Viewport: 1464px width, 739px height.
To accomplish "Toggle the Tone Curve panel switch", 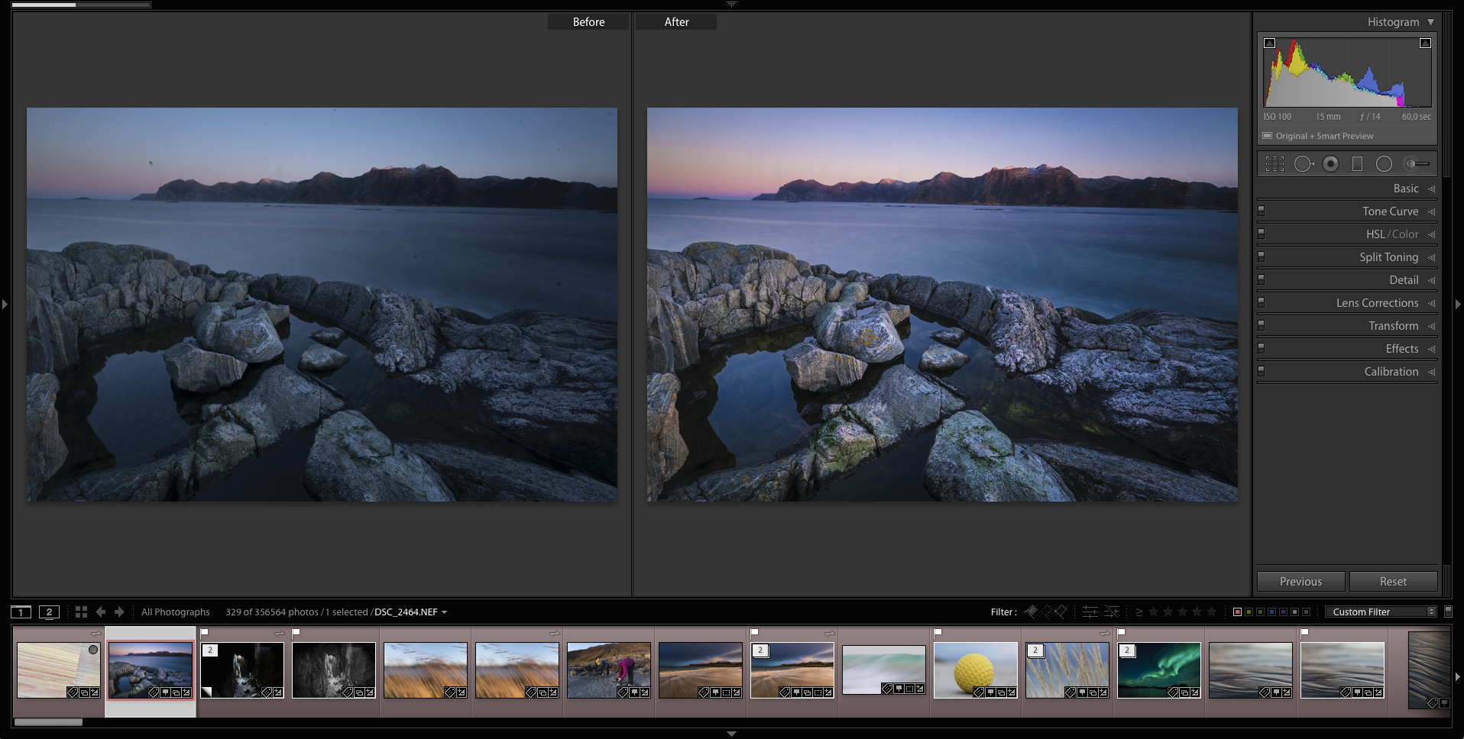I will [1262, 211].
